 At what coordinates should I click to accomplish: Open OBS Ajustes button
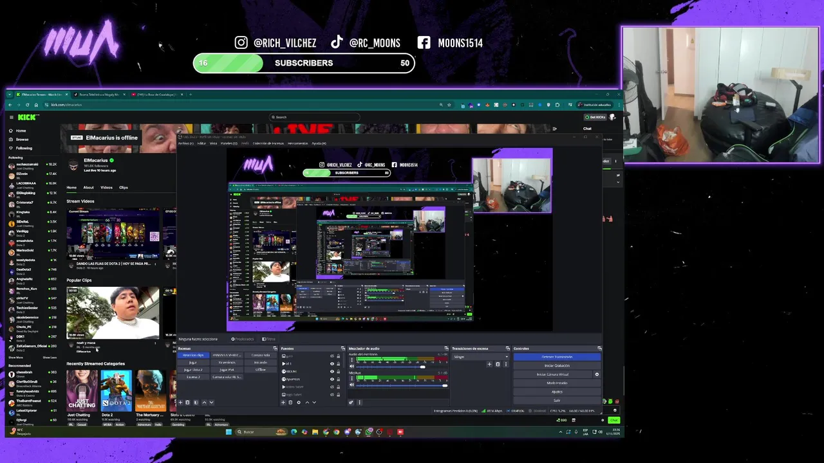pos(557,392)
